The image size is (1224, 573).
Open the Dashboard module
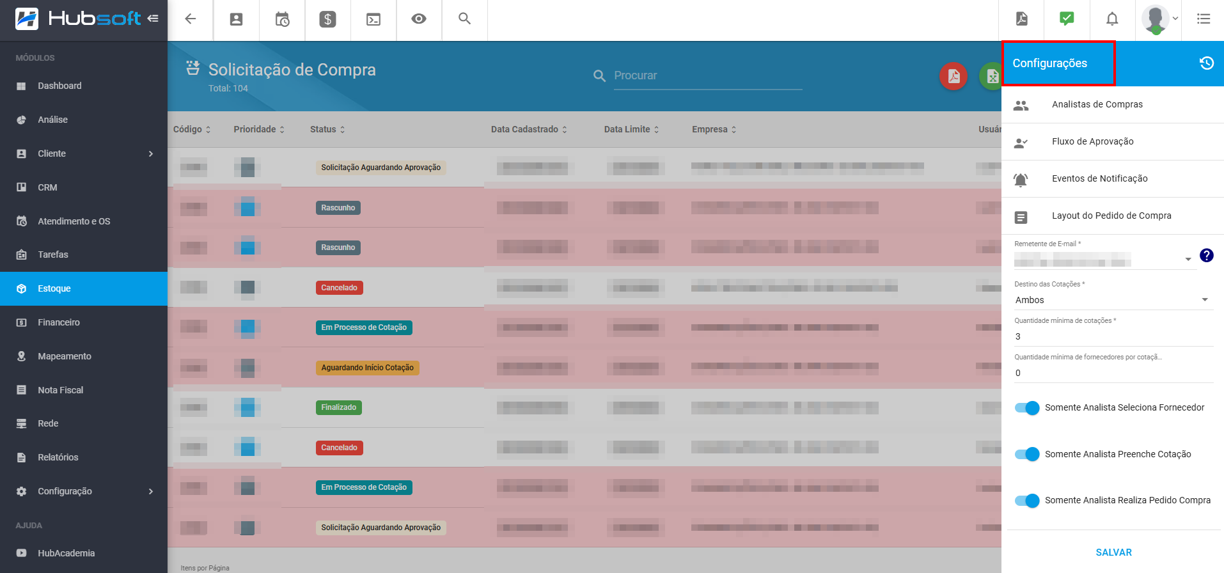tap(84, 86)
